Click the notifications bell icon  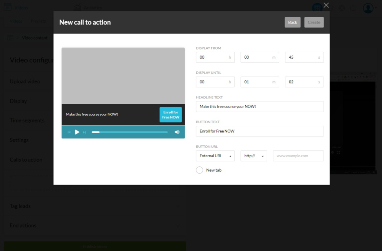pos(353,8)
